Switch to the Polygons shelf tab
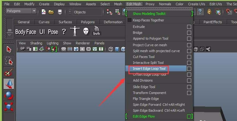The width and height of the screenshot is (237, 121). [x=88, y=22]
